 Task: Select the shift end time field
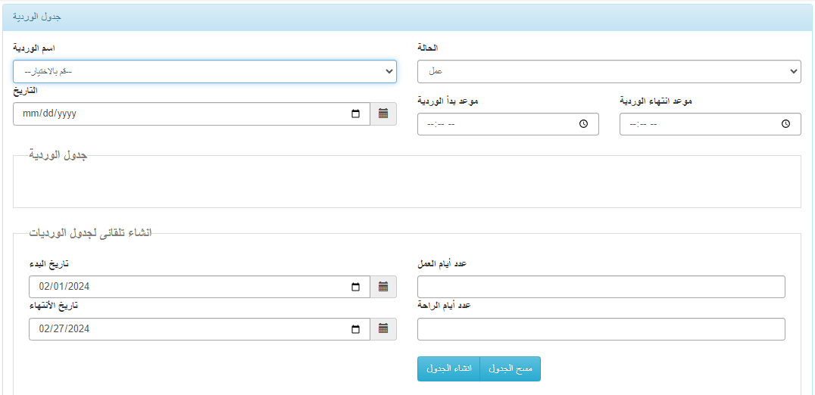pyautogui.click(x=710, y=124)
